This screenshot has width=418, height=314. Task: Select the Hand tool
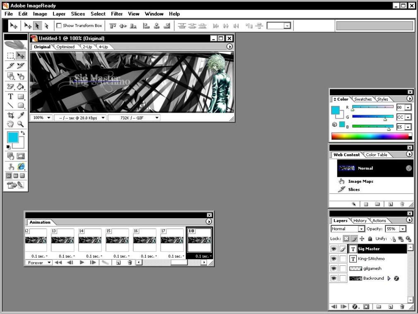pos(10,124)
